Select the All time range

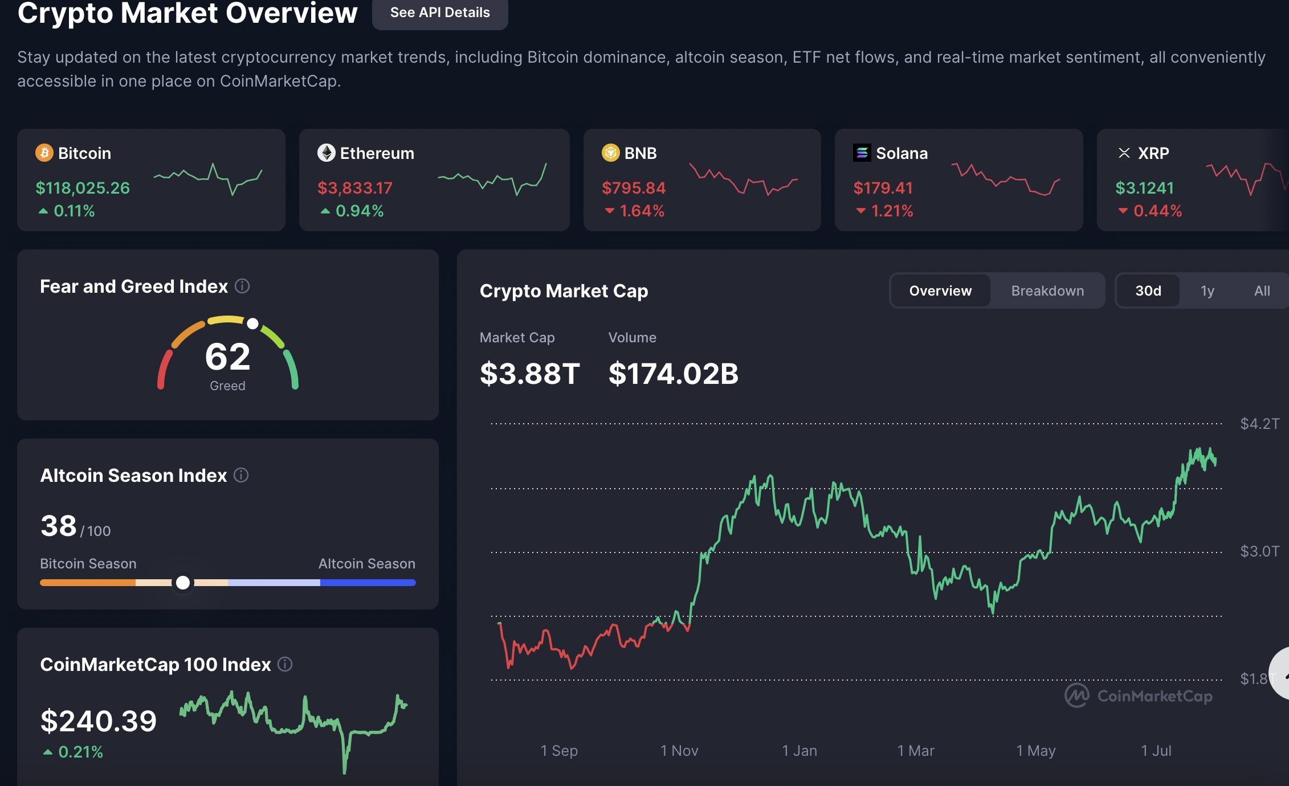tap(1262, 290)
